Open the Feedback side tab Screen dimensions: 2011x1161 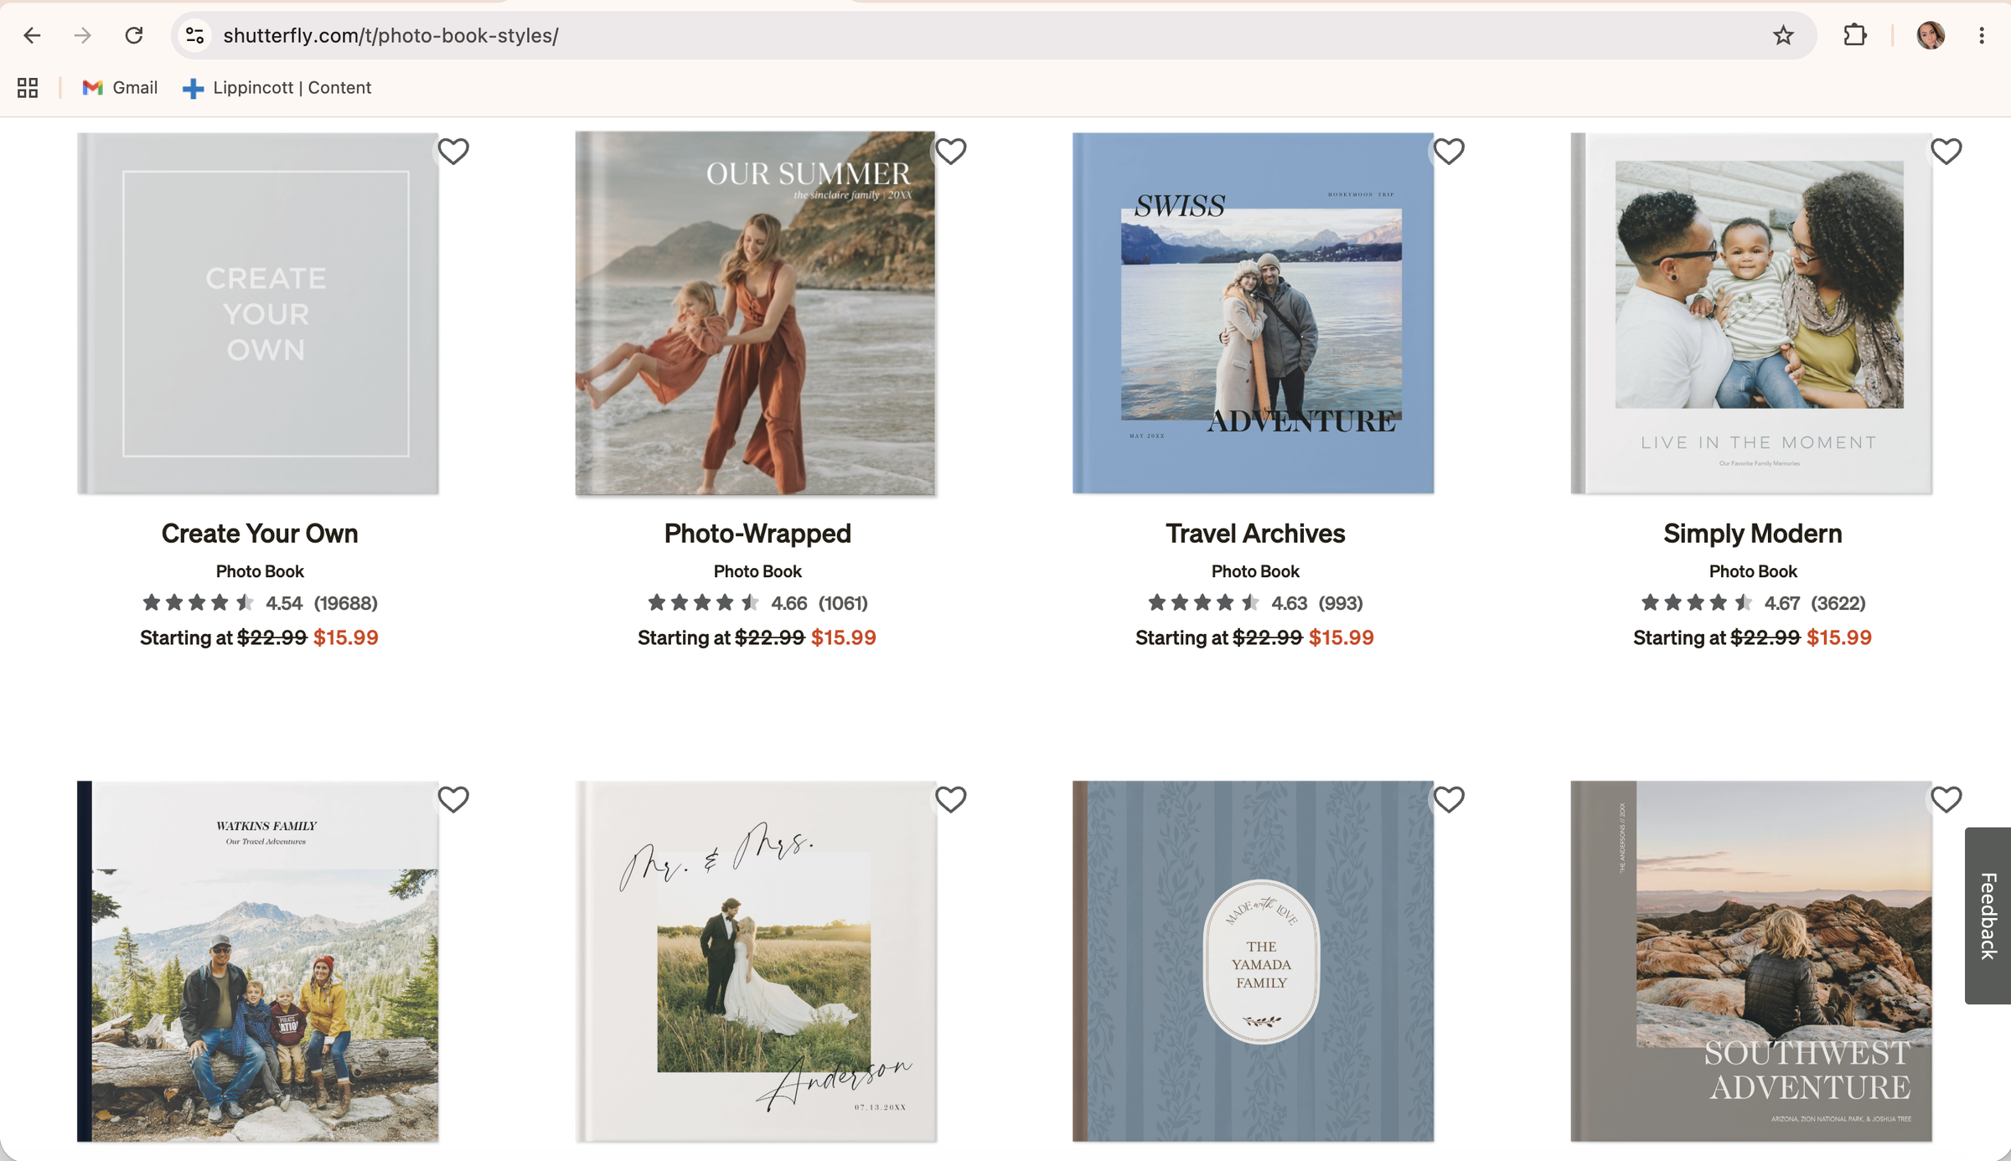[1988, 916]
